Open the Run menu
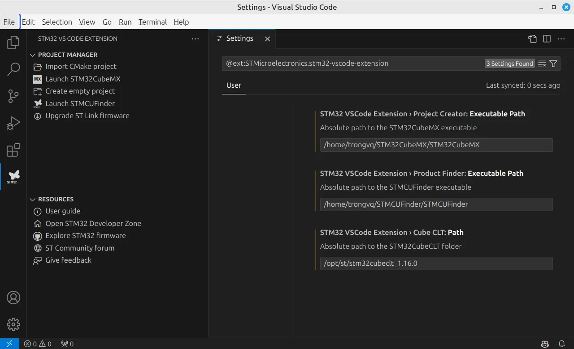Image resolution: width=574 pixels, height=349 pixels. (x=125, y=22)
